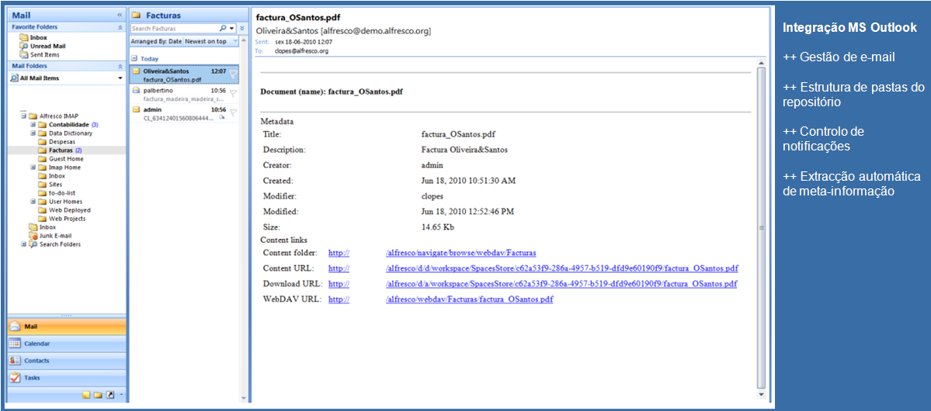Click the envelope icon of Oliveira&Santos mail
This screenshot has width=931, height=411.
(x=136, y=71)
